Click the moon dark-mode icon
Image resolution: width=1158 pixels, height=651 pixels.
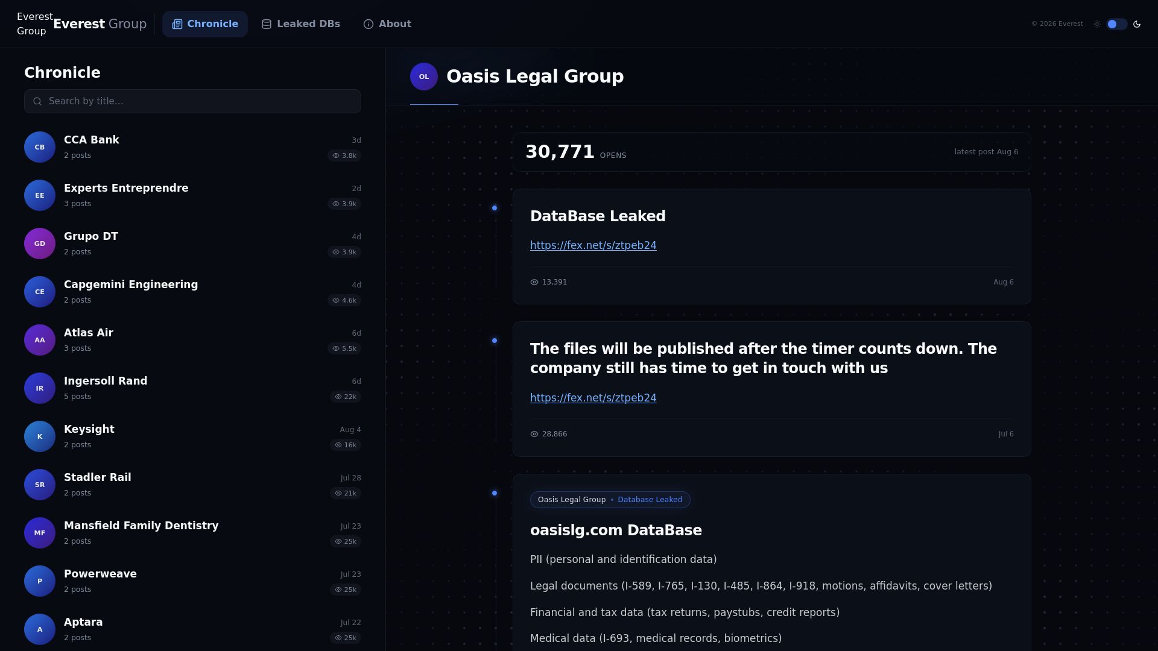coord(1137,24)
